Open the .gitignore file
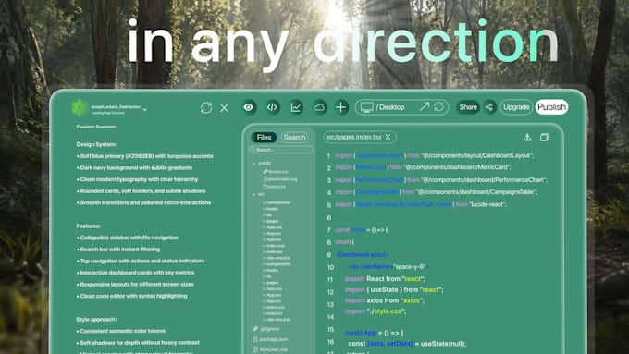629x354 pixels. (x=266, y=329)
